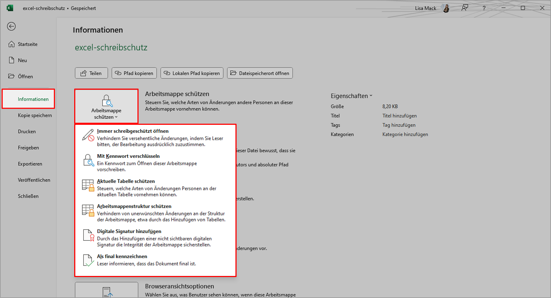Choose Digitale Signatur hinzufügen

pyautogui.click(x=155, y=238)
